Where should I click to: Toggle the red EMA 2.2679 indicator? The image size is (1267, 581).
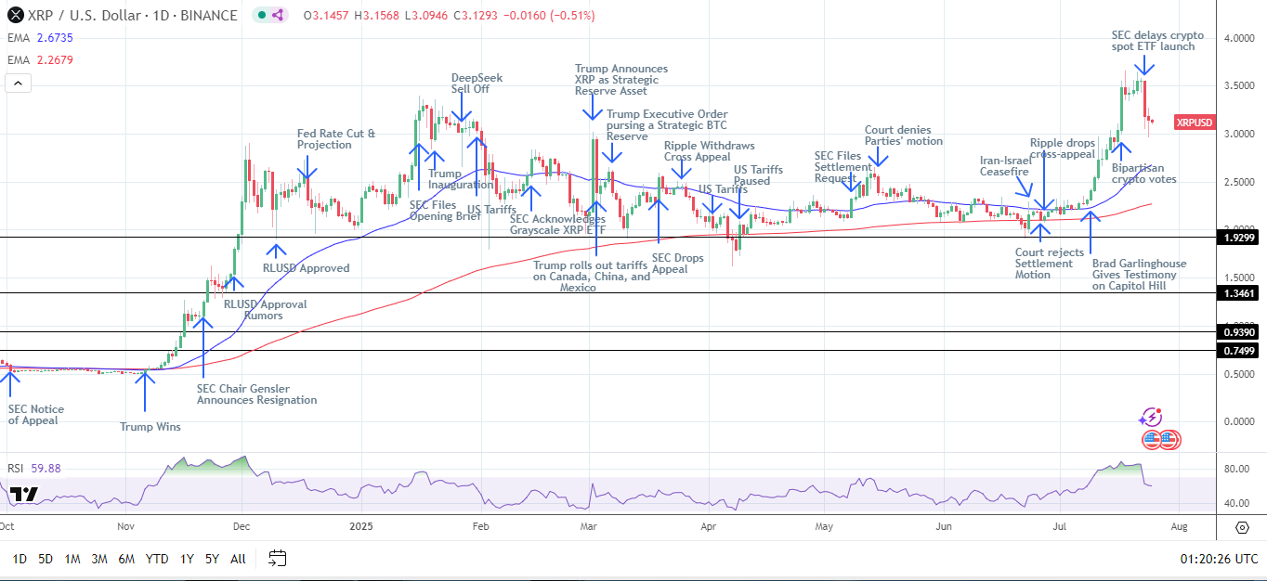(39, 60)
